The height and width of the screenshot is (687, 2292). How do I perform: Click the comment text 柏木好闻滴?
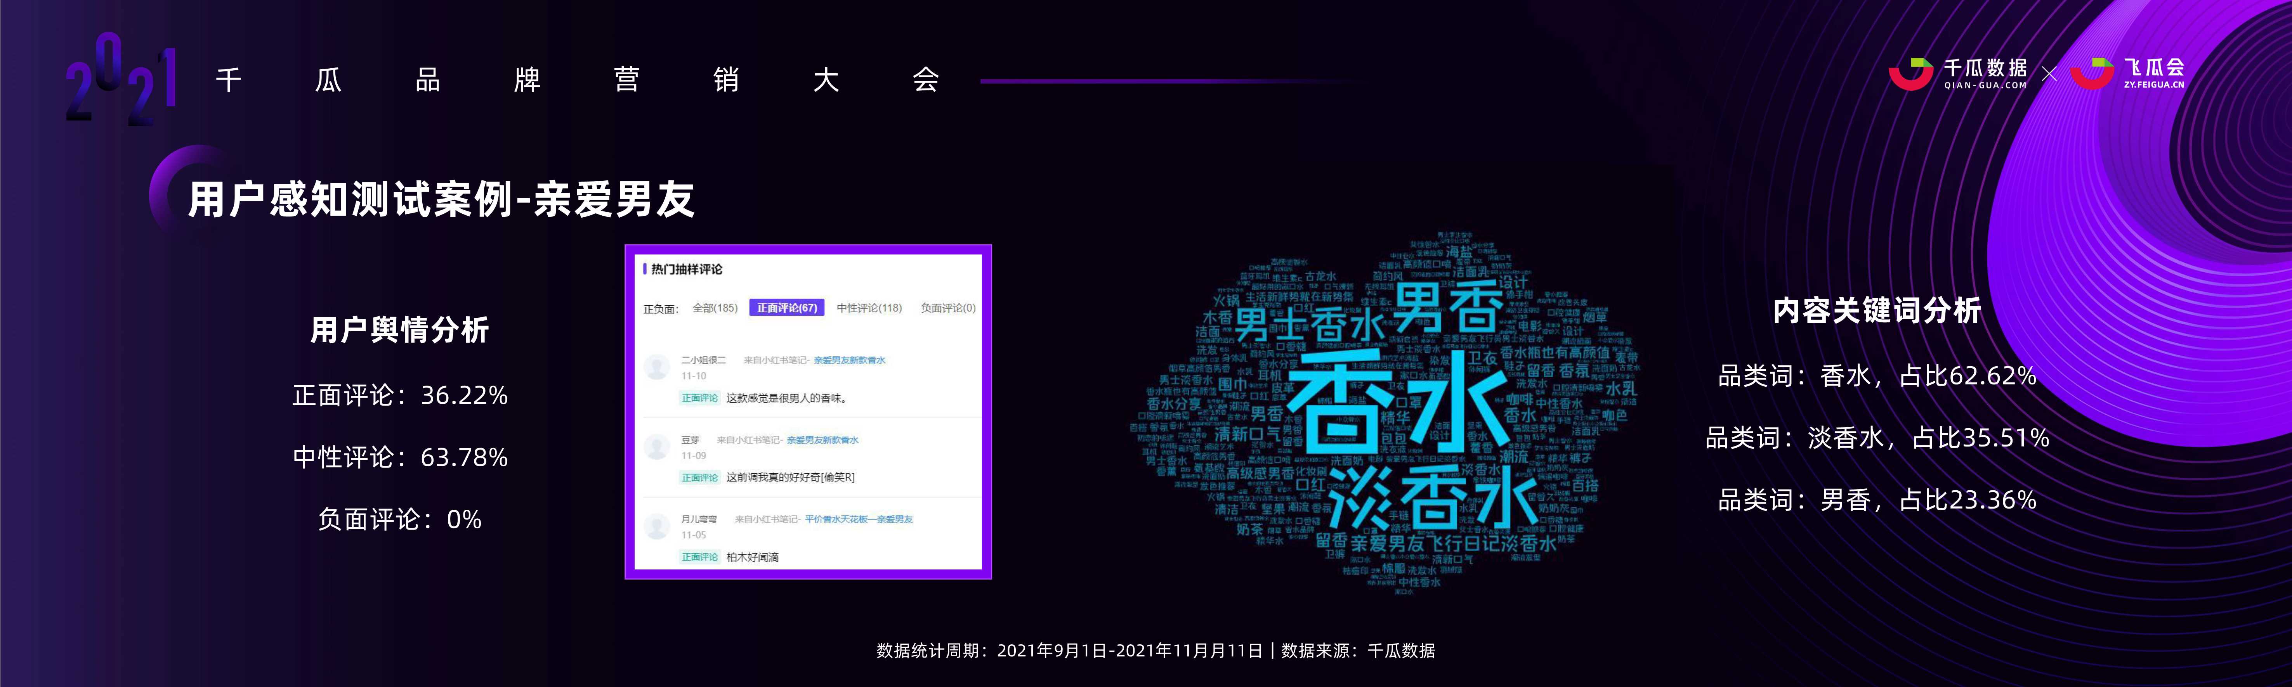click(753, 557)
